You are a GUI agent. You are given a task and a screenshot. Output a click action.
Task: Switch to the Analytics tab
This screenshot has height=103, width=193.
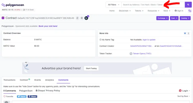50,80
